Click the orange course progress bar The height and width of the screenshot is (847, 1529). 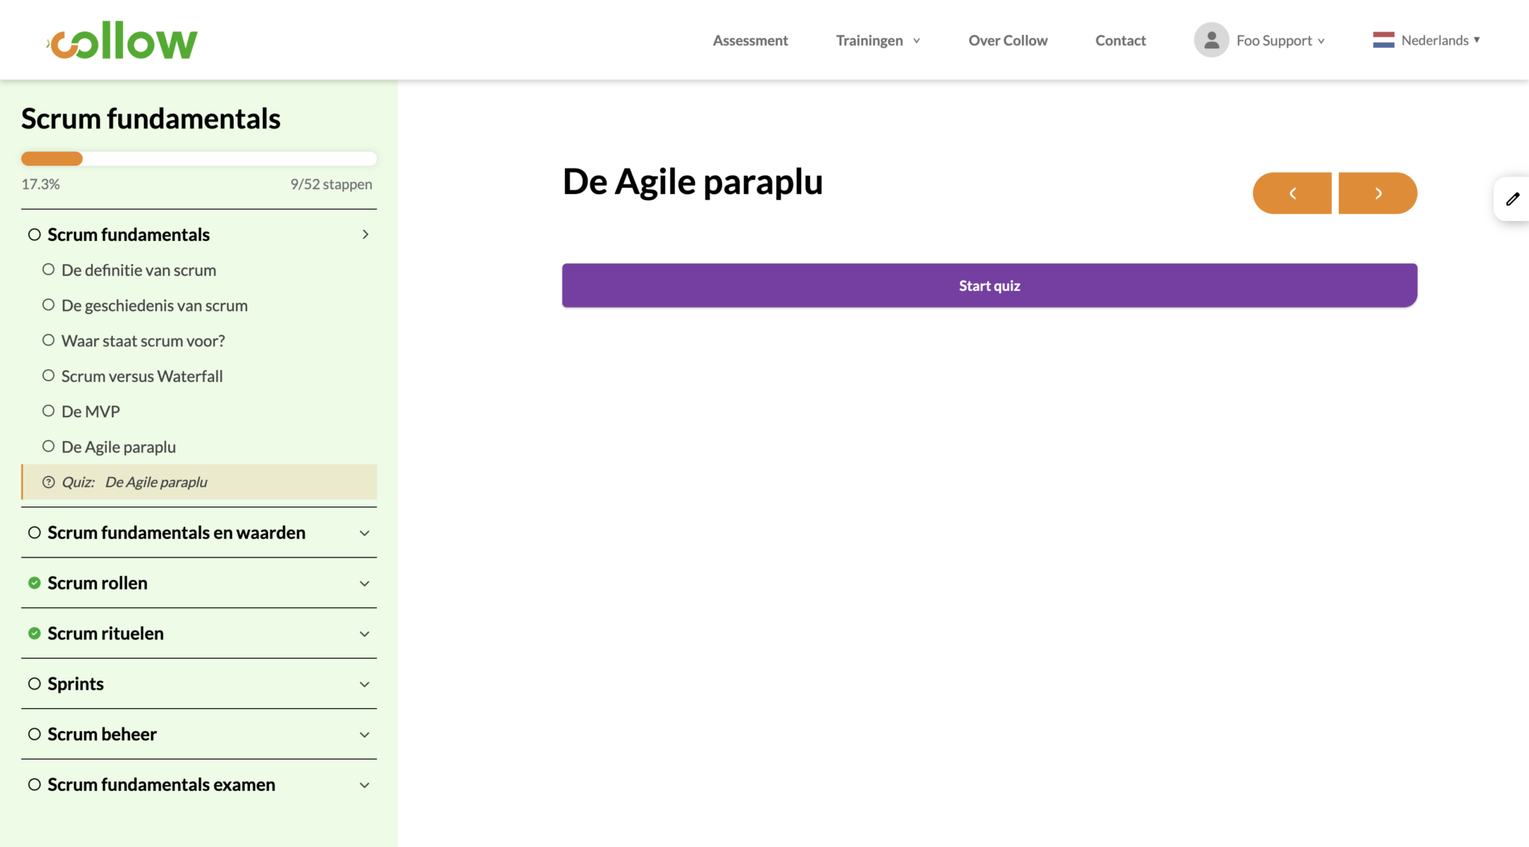[52, 158]
